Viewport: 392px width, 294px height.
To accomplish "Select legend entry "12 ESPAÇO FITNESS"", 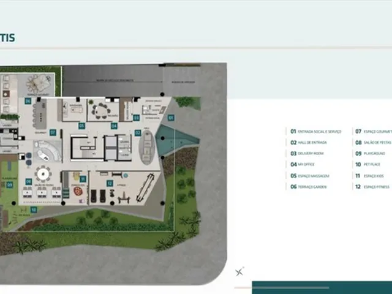I will click(x=372, y=187).
